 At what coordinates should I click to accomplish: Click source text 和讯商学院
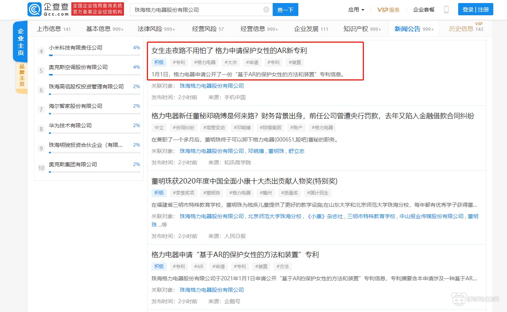click(238, 162)
